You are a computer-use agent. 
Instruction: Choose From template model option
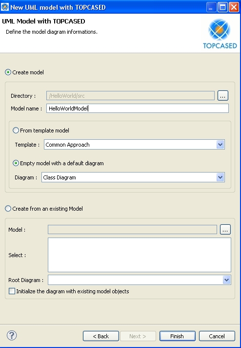(16, 130)
